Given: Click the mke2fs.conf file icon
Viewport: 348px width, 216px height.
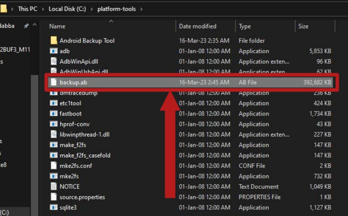Looking at the screenshot, I should click(54, 166).
